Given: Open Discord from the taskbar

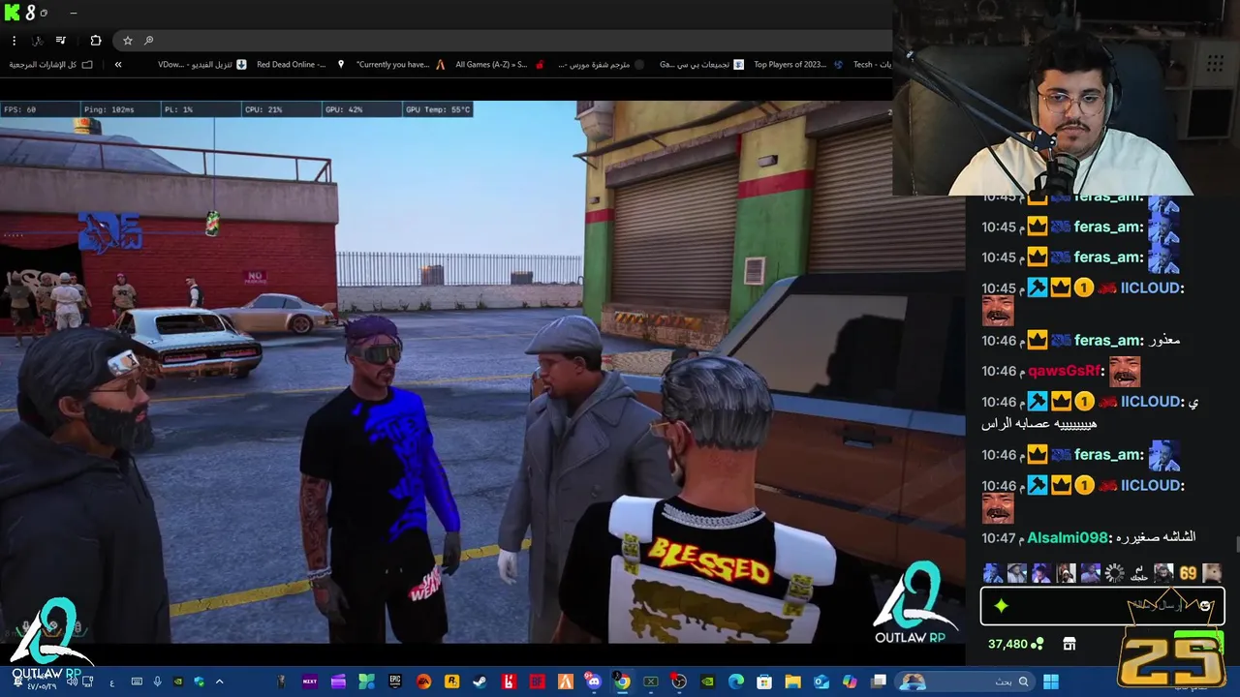Looking at the screenshot, I should (x=593, y=682).
